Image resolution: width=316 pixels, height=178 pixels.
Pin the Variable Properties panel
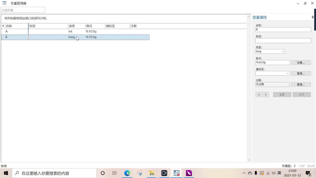313,17
